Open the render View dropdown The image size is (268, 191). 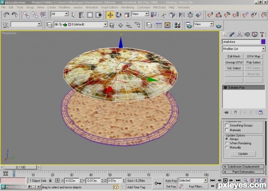point(204,24)
